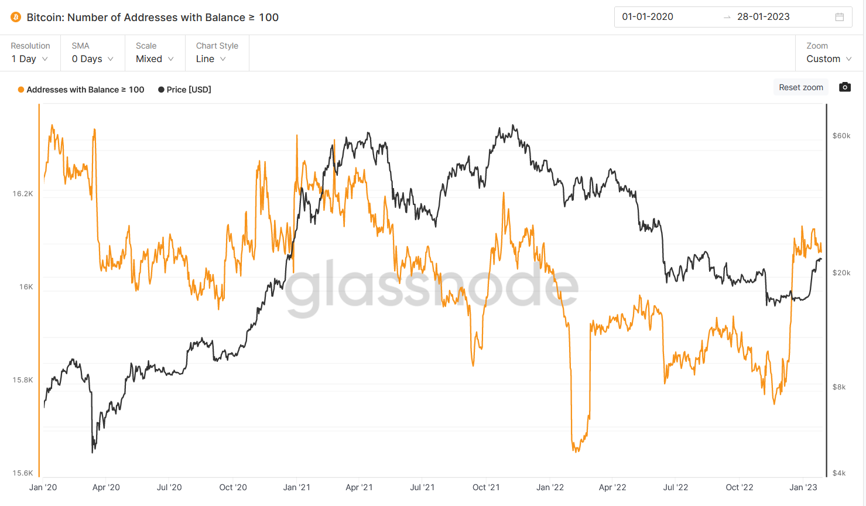Open the Zoom Custom dropdown
The width and height of the screenshot is (866, 506).
tap(829, 53)
